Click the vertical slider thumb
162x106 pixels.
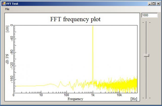146,55
